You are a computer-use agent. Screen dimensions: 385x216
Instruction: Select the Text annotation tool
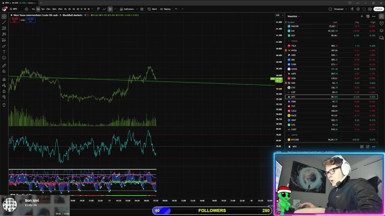coord(4,52)
